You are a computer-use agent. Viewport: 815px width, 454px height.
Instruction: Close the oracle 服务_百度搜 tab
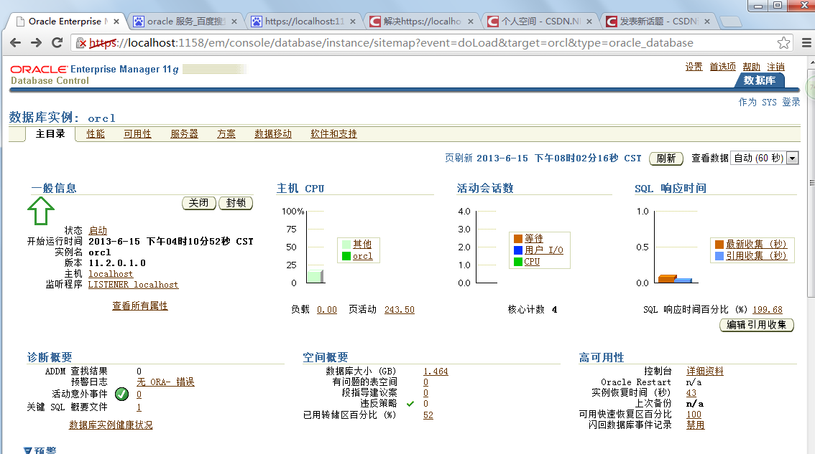click(x=234, y=22)
